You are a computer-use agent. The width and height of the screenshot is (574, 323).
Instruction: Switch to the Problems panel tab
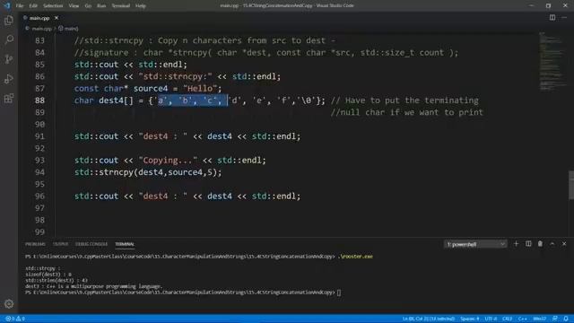tap(36, 244)
